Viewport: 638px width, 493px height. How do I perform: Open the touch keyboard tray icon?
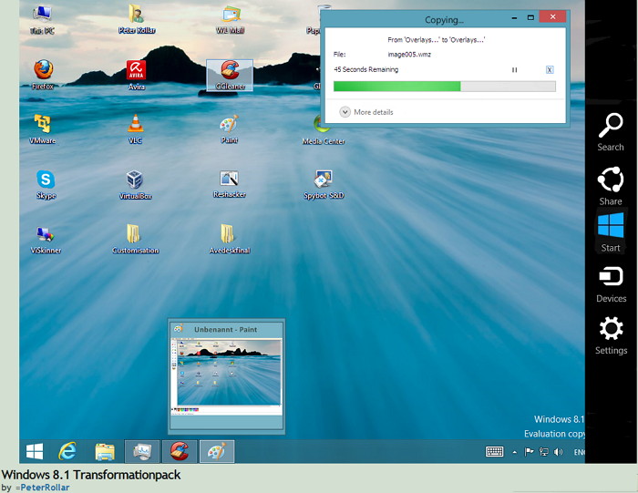point(494,451)
